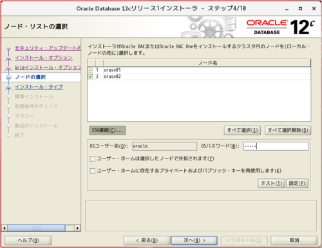Click the ノードの選択 step bullet icon
The height and width of the screenshot is (248, 322).
(8, 77)
